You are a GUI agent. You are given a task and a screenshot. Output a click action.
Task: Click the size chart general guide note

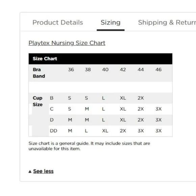click(x=89, y=146)
